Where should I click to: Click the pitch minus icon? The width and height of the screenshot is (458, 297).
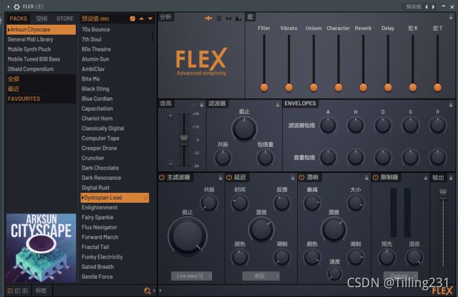(171, 164)
